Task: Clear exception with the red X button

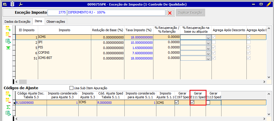Action: click(x=170, y=13)
